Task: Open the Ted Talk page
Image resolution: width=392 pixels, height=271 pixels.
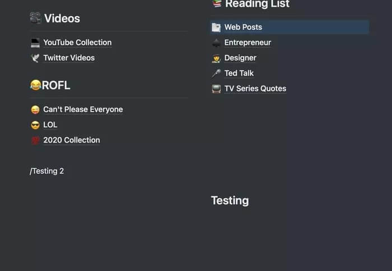Action: [x=239, y=73]
